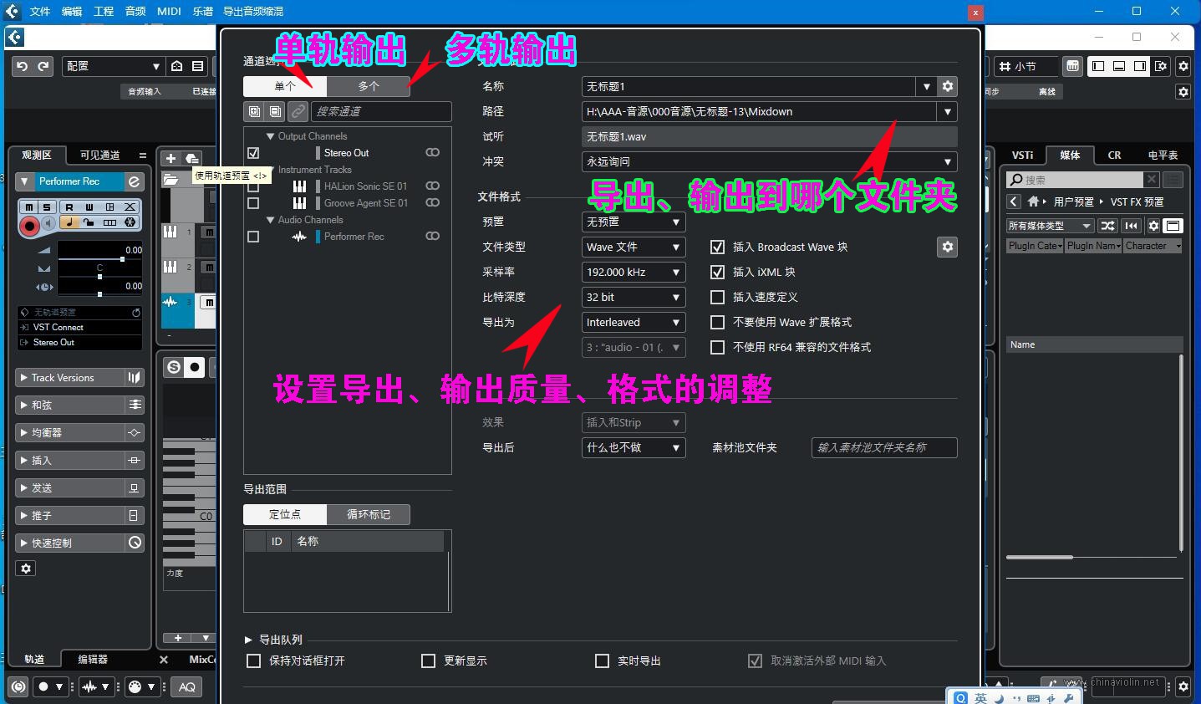The image size is (1201, 704).
Task: Click the redo arrow in Cubase toolbar
Action: [43, 66]
